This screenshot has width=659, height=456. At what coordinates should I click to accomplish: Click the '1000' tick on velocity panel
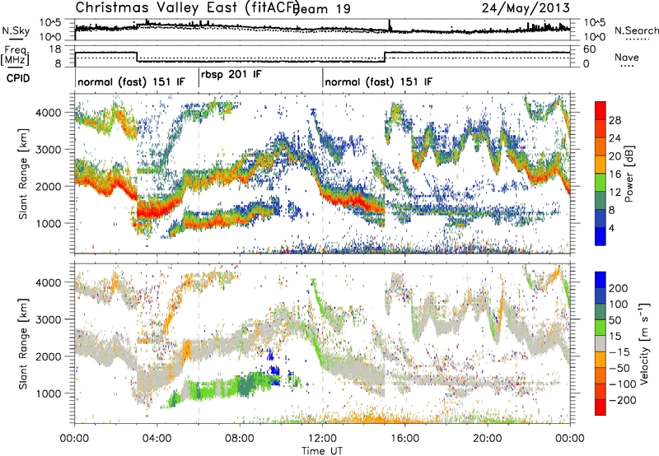49,393
